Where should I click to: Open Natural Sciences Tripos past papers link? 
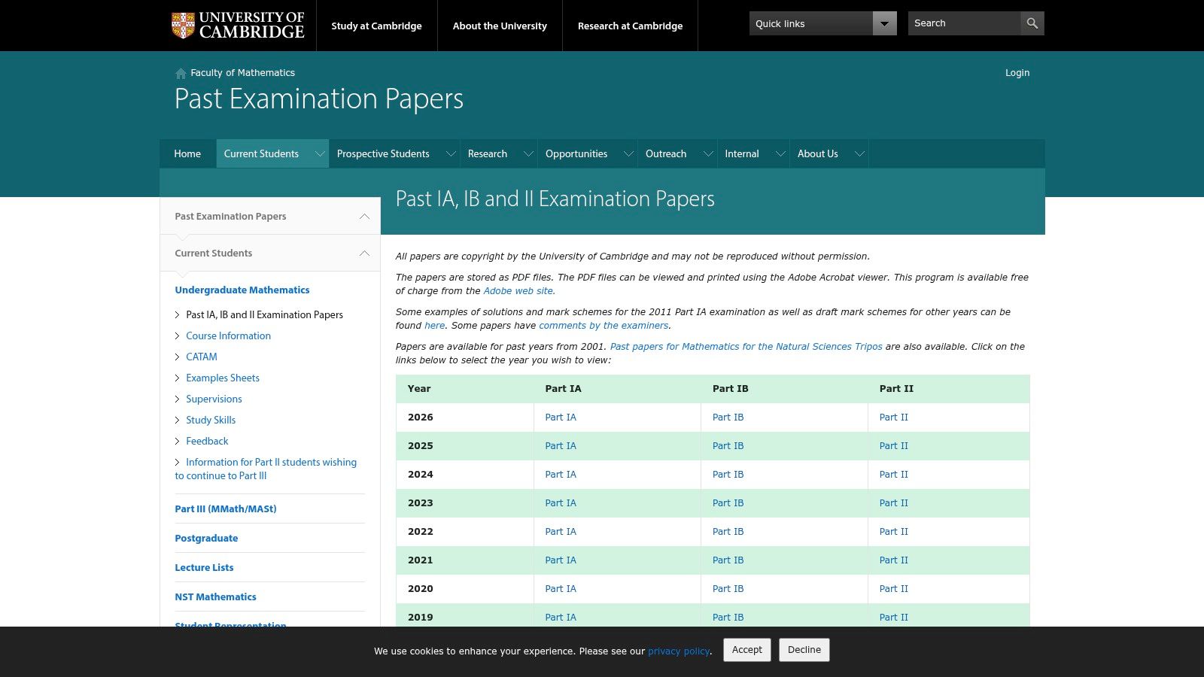coord(746,347)
